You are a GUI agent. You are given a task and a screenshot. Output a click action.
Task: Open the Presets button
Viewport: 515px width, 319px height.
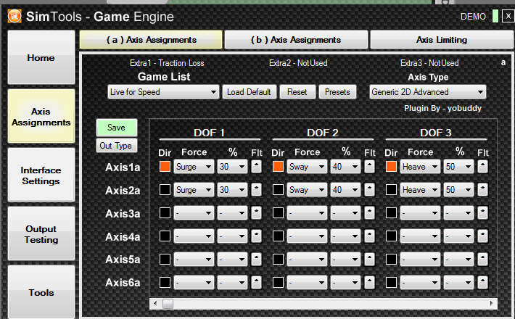click(x=337, y=92)
